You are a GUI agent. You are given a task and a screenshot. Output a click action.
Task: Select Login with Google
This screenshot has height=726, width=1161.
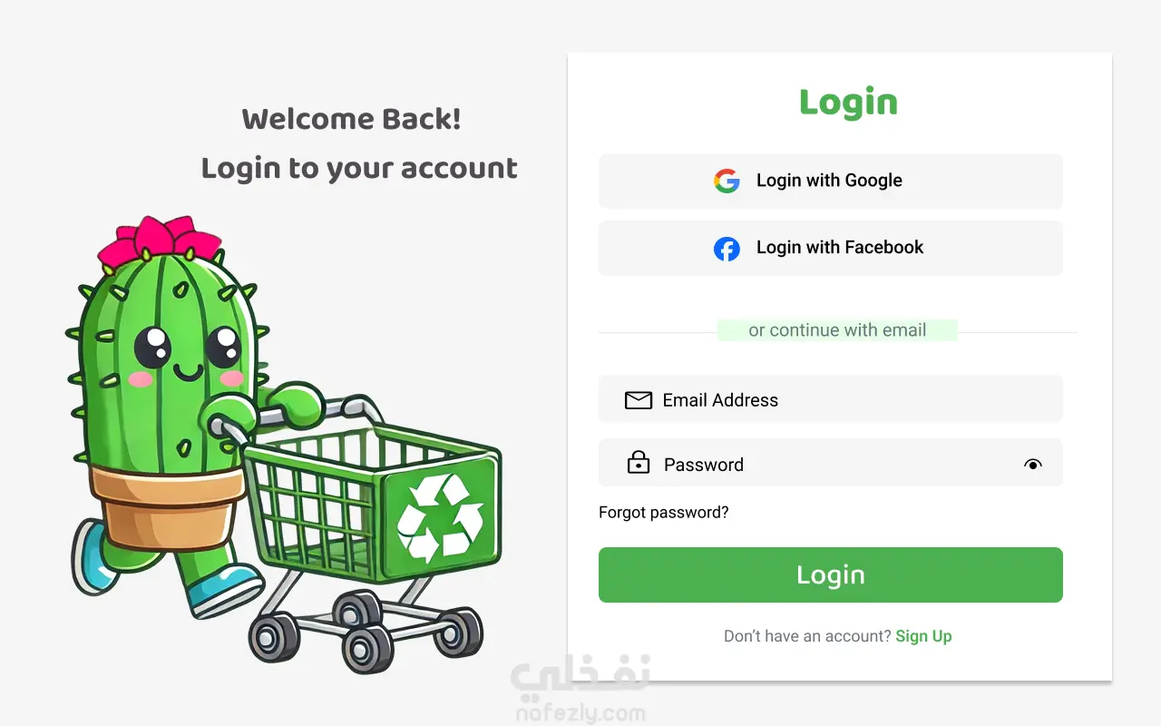pyautogui.click(x=831, y=181)
